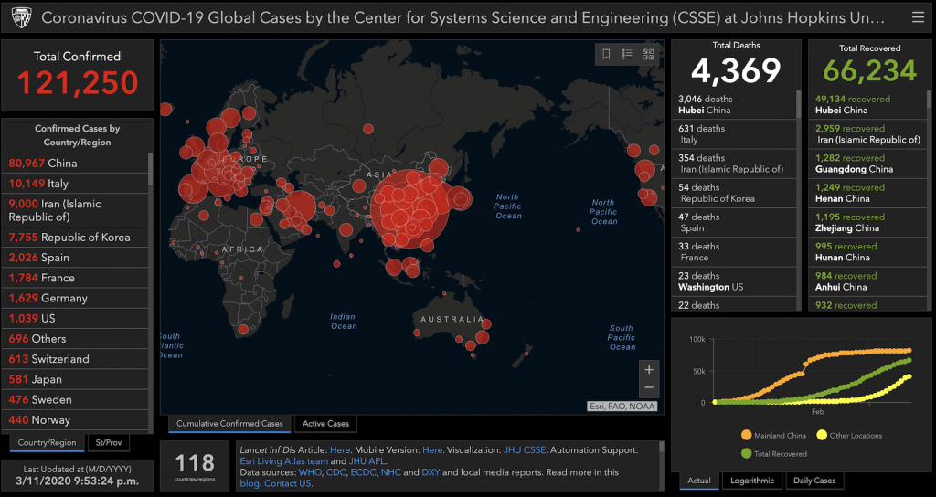Click the Contact US link
This screenshot has width=936, height=497.
coord(287,483)
